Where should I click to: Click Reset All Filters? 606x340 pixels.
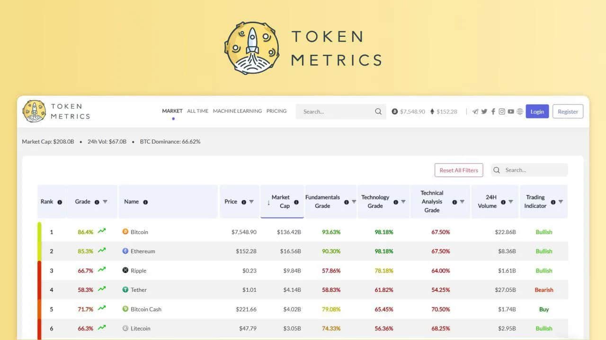(x=459, y=170)
